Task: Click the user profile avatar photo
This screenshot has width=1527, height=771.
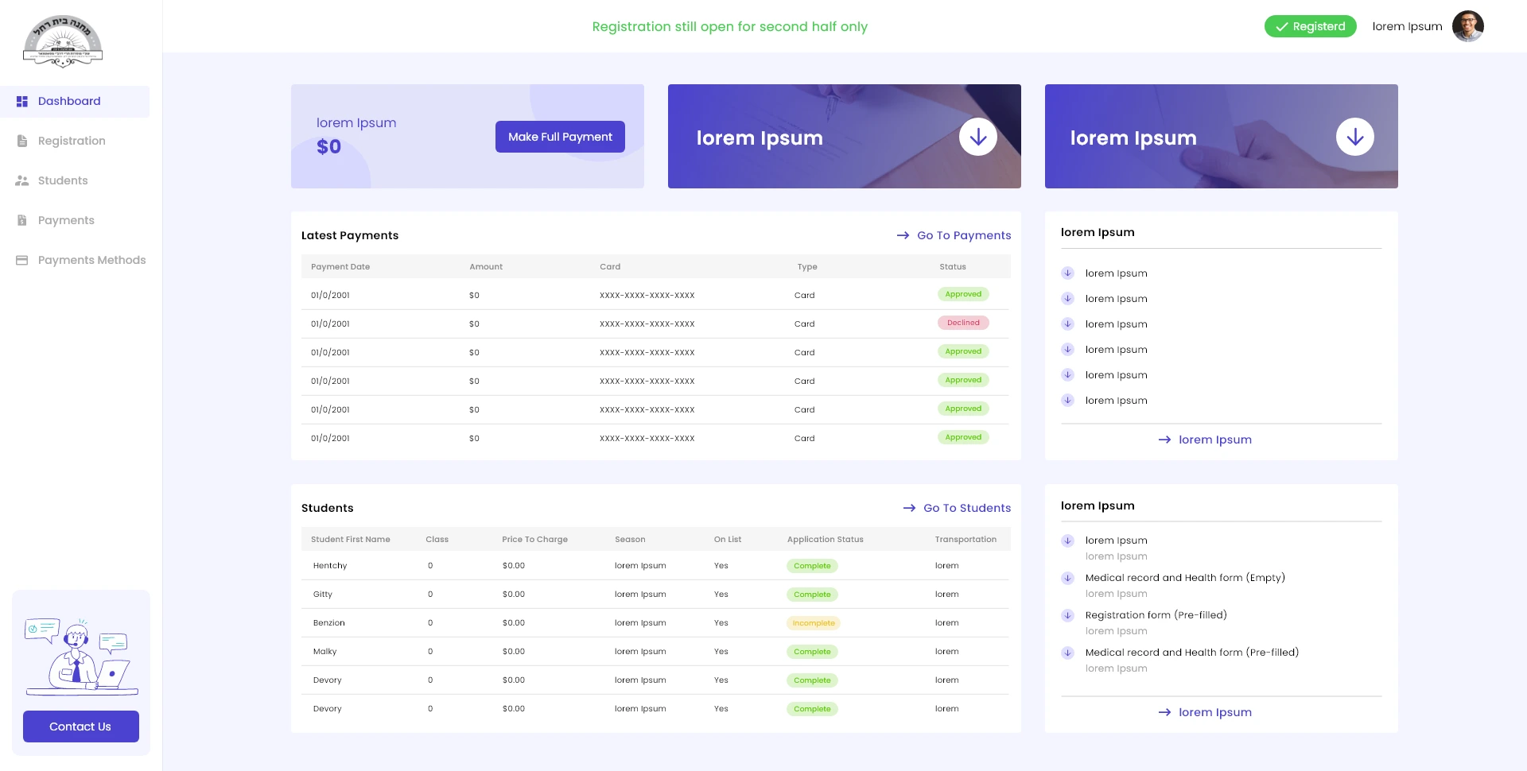Action: pyautogui.click(x=1467, y=26)
